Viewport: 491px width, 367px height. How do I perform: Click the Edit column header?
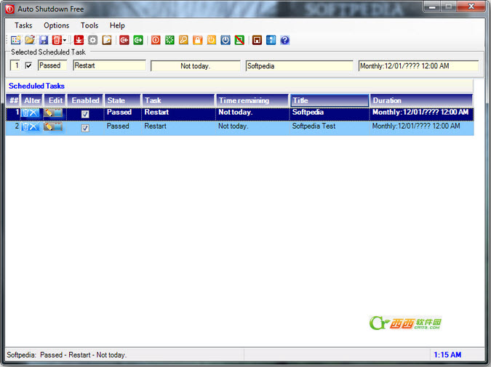pos(55,100)
